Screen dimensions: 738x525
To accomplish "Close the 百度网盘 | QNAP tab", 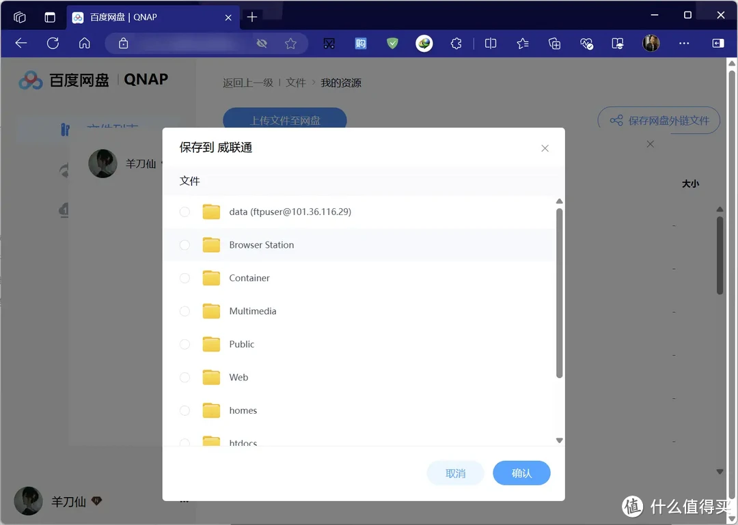I will point(228,17).
